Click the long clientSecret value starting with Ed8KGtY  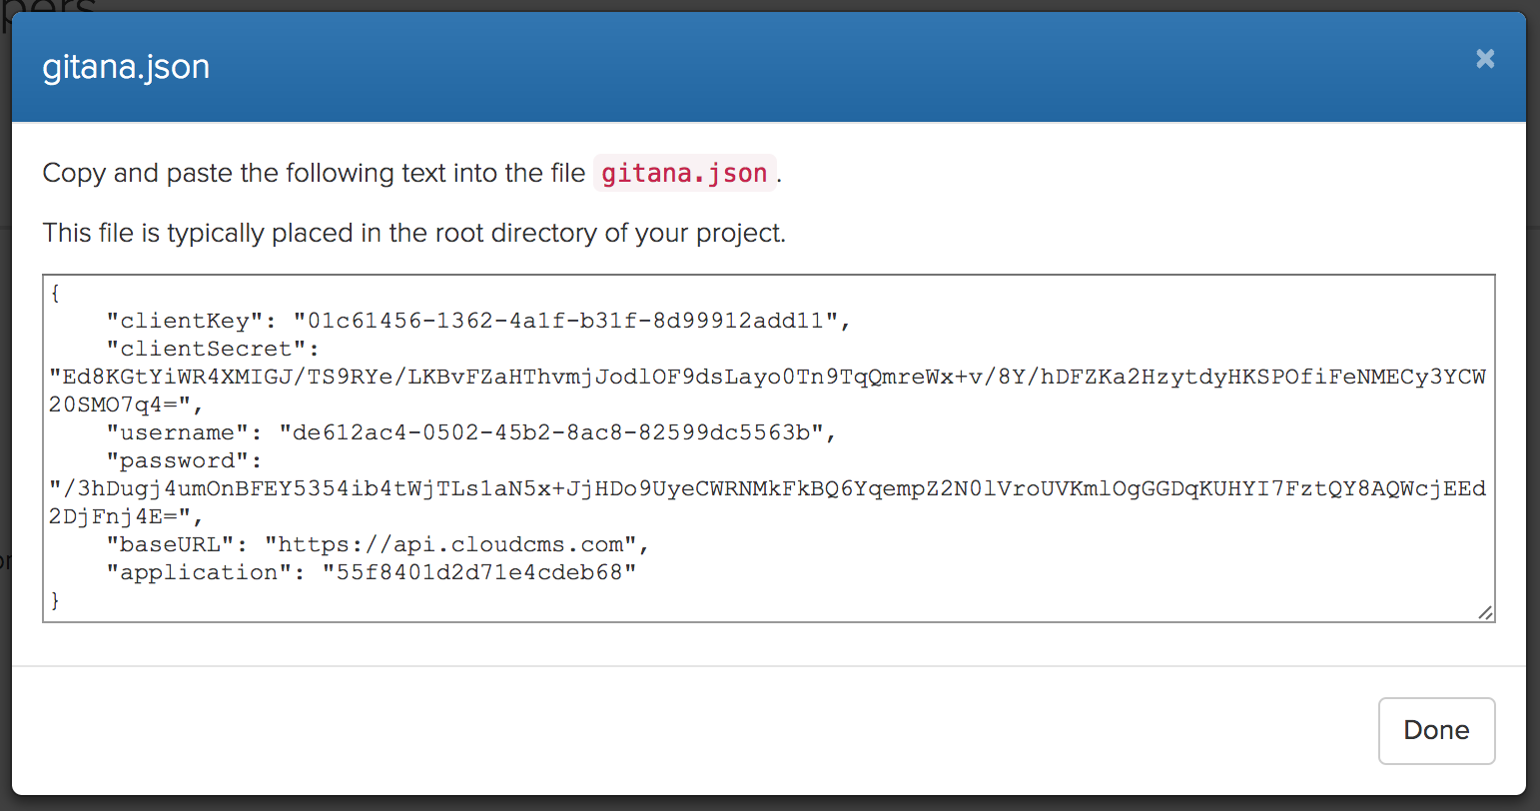point(767,377)
